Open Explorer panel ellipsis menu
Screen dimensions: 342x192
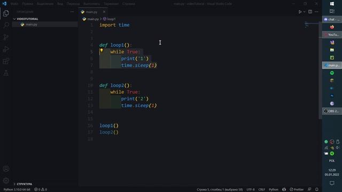(x=72, y=12)
